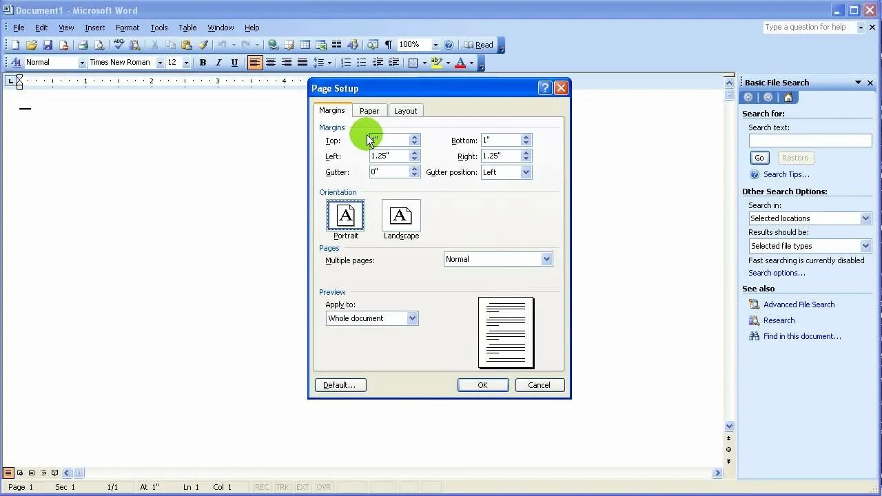
Task: Run Spelling and Grammar check
Action: 119,45
